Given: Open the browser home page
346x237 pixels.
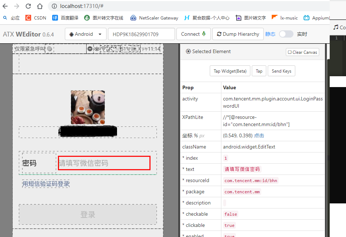Looking at the screenshot, I should 40,6.
